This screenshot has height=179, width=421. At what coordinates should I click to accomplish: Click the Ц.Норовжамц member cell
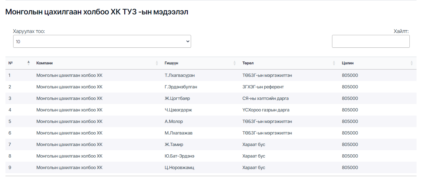point(179,167)
